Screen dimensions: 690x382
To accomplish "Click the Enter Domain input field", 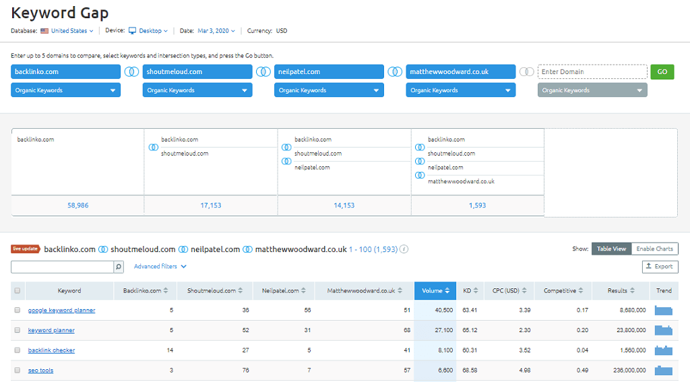I will point(592,71).
